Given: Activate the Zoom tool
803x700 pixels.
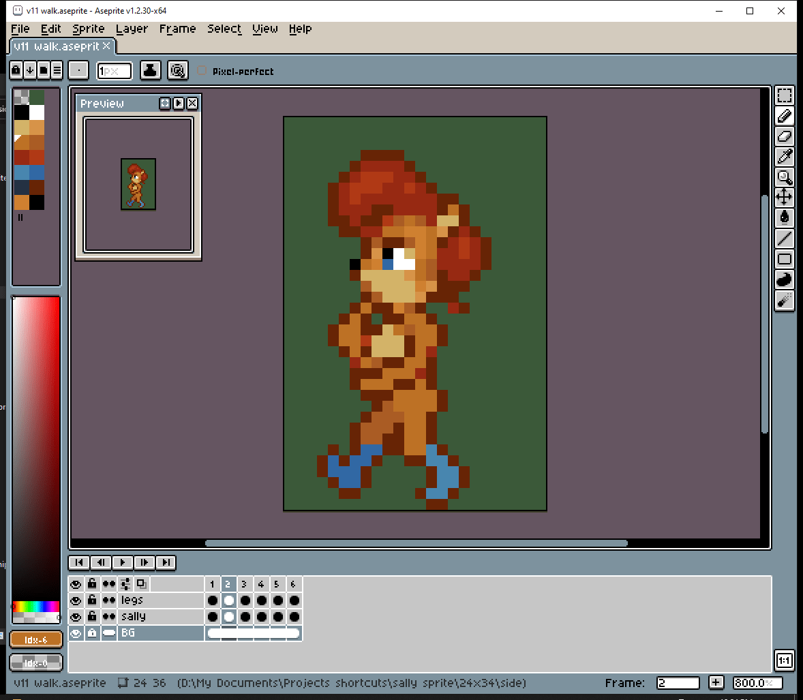Looking at the screenshot, I should click(785, 178).
